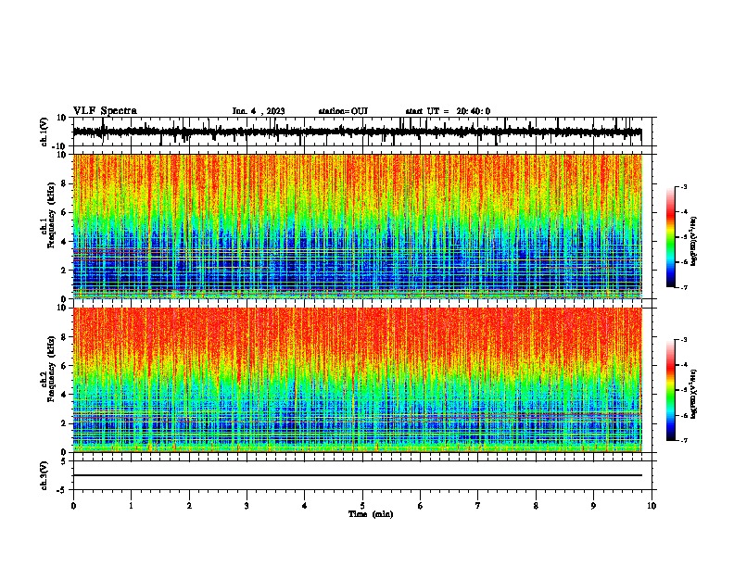Click the 7 minute tick label

click(x=478, y=506)
